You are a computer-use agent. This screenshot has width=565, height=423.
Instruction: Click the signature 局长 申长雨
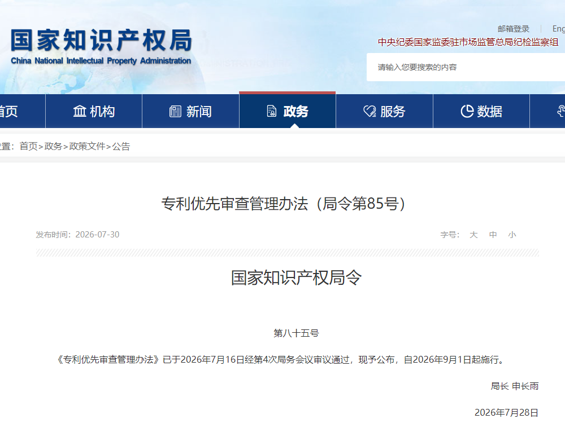tap(515, 386)
